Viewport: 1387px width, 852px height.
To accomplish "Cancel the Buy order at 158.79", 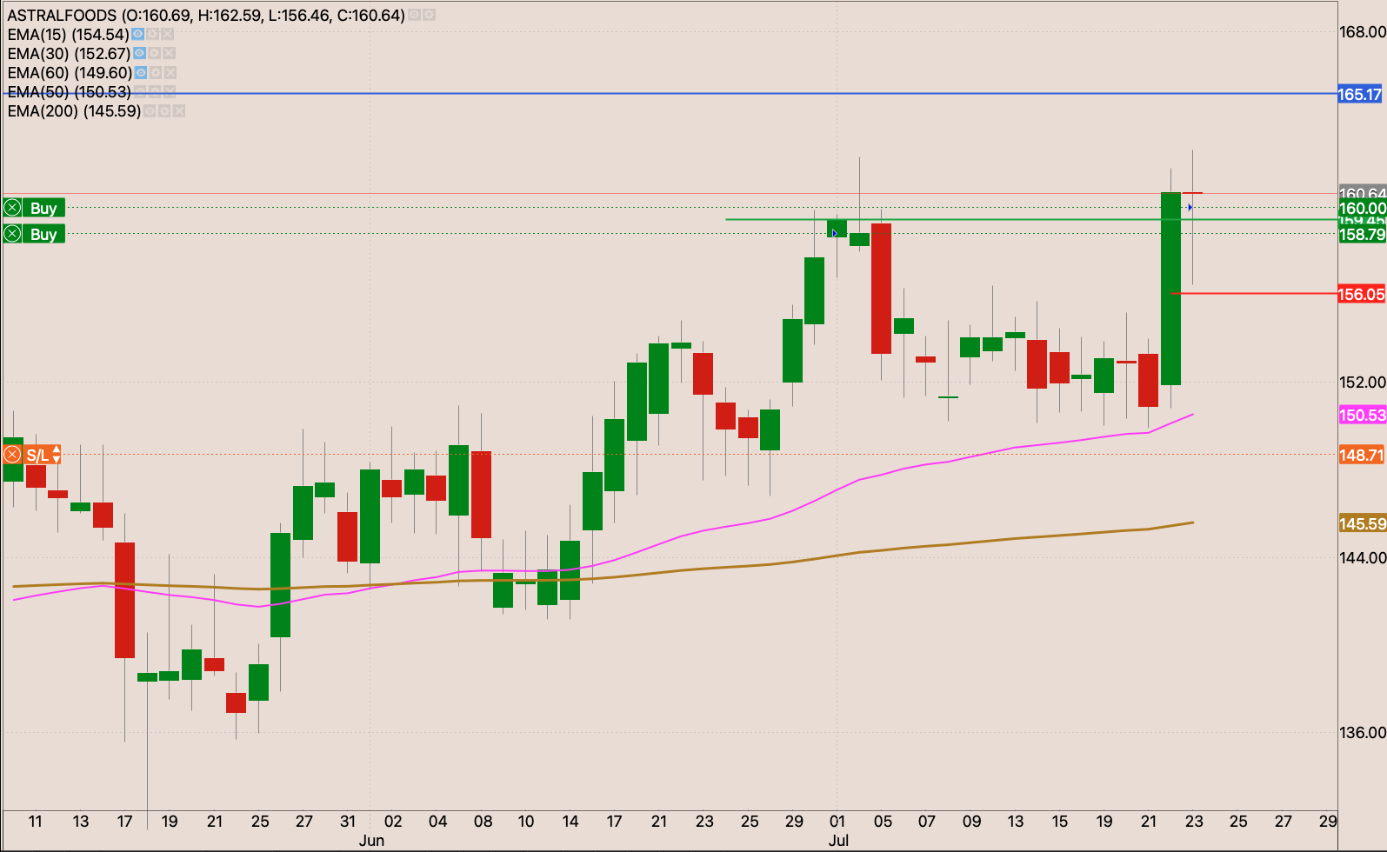I will pos(12,234).
